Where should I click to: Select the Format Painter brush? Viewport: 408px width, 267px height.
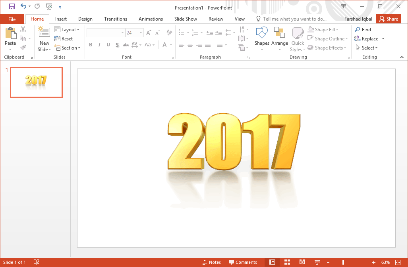(23, 48)
